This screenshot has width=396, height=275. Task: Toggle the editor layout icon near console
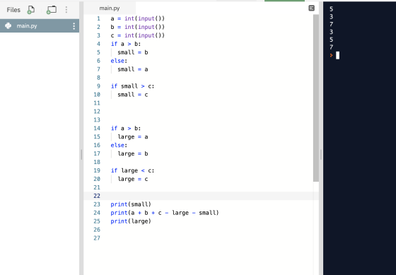(312, 8)
